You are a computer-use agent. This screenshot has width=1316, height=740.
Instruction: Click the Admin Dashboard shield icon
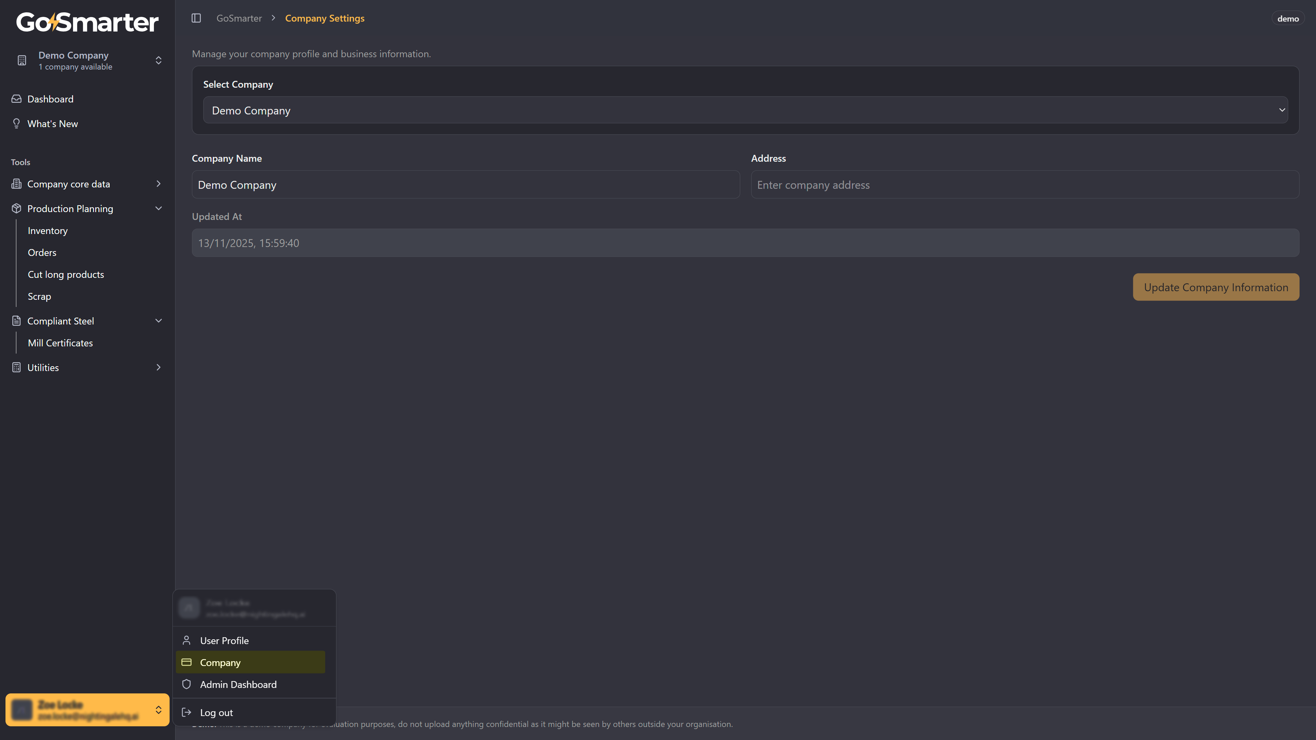[186, 684]
